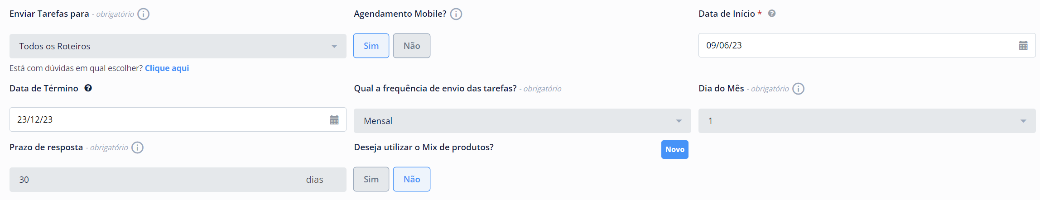Open the Dia do Mês dropdown

tap(867, 121)
